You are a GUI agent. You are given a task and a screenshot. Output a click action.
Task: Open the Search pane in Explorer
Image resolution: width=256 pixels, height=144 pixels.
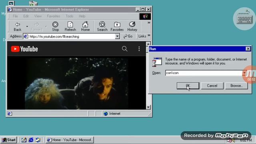tap(102, 27)
